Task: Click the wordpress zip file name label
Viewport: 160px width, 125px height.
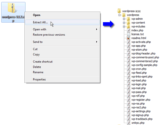Action: pyautogui.click(x=13, y=19)
